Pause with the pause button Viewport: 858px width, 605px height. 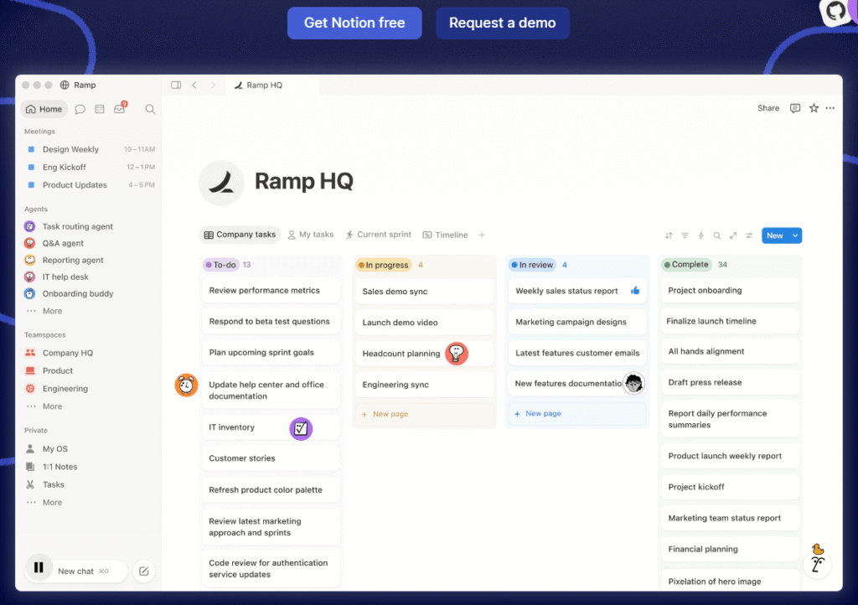point(39,567)
